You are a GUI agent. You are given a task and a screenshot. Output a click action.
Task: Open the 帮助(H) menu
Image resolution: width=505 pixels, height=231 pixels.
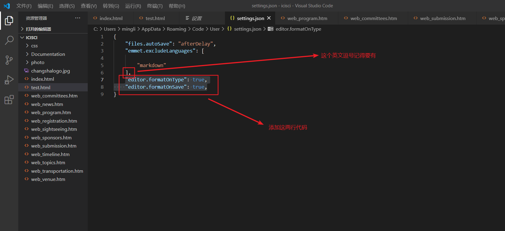(x=177, y=6)
